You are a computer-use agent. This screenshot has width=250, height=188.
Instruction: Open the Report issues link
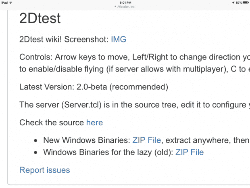point(45,170)
